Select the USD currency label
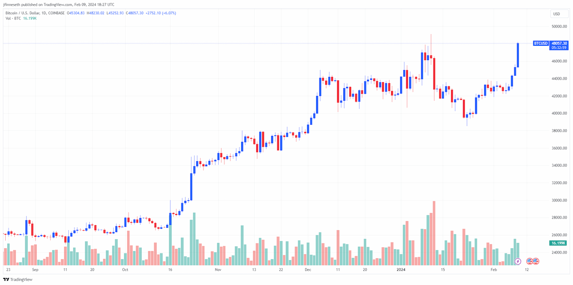This screenshot has width=573, height=285. point(557,14)
